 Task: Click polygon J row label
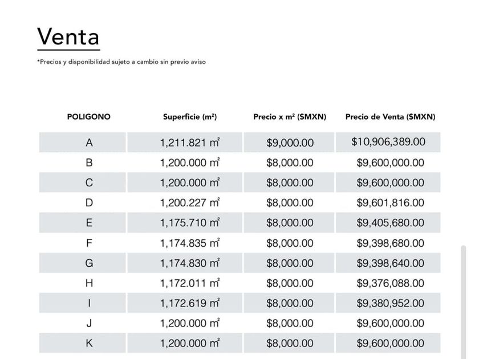(89, 323)
